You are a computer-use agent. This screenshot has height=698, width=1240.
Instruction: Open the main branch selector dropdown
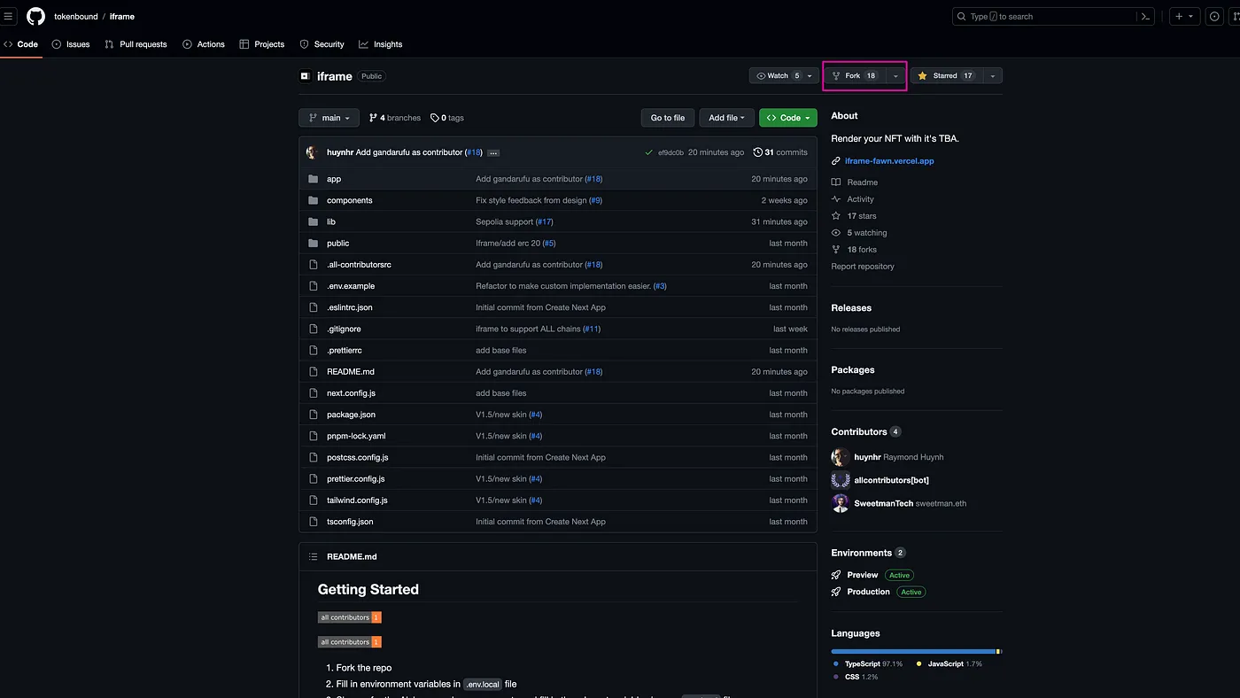[329, 118]
